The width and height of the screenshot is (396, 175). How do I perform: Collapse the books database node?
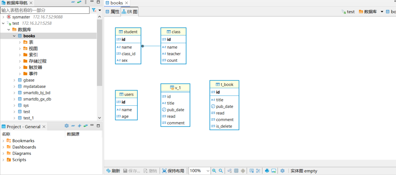pyautogui.click(x=14, y=36)
